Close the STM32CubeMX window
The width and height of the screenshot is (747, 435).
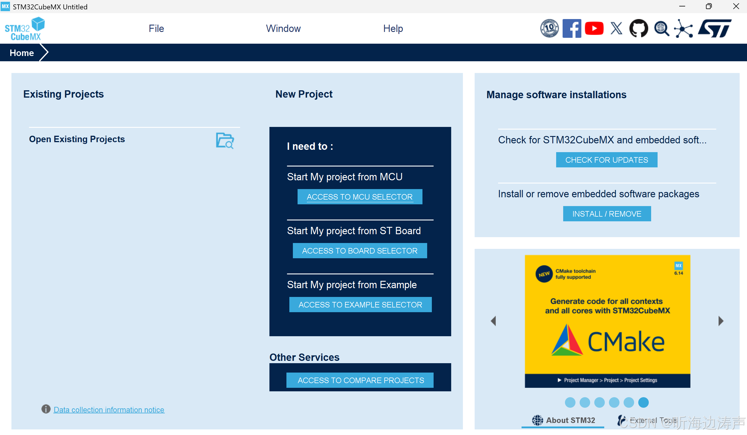736,6
